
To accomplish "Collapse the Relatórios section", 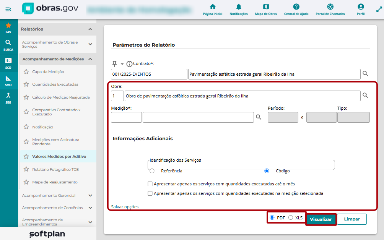I will (90, 29).
